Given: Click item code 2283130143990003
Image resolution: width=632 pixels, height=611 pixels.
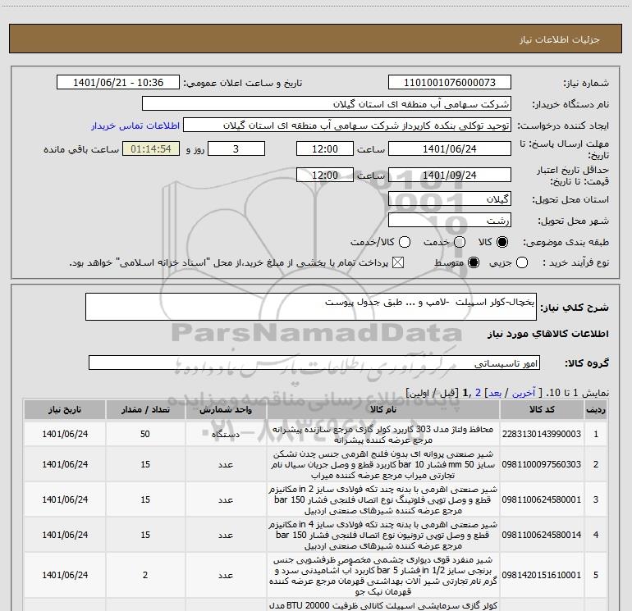Looking at the screenshot, I should point(542,434).
